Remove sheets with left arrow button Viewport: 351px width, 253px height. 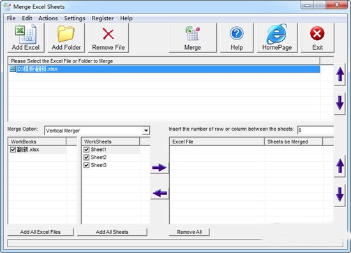pos(160,193)
